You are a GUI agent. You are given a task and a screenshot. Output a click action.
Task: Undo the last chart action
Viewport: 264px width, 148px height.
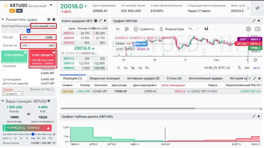click(x=190, y=29)
